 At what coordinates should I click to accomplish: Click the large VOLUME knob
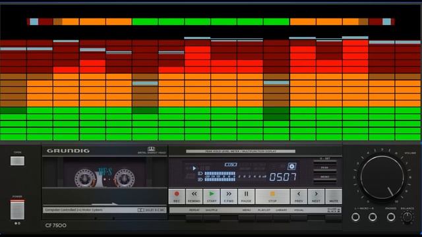382,178
